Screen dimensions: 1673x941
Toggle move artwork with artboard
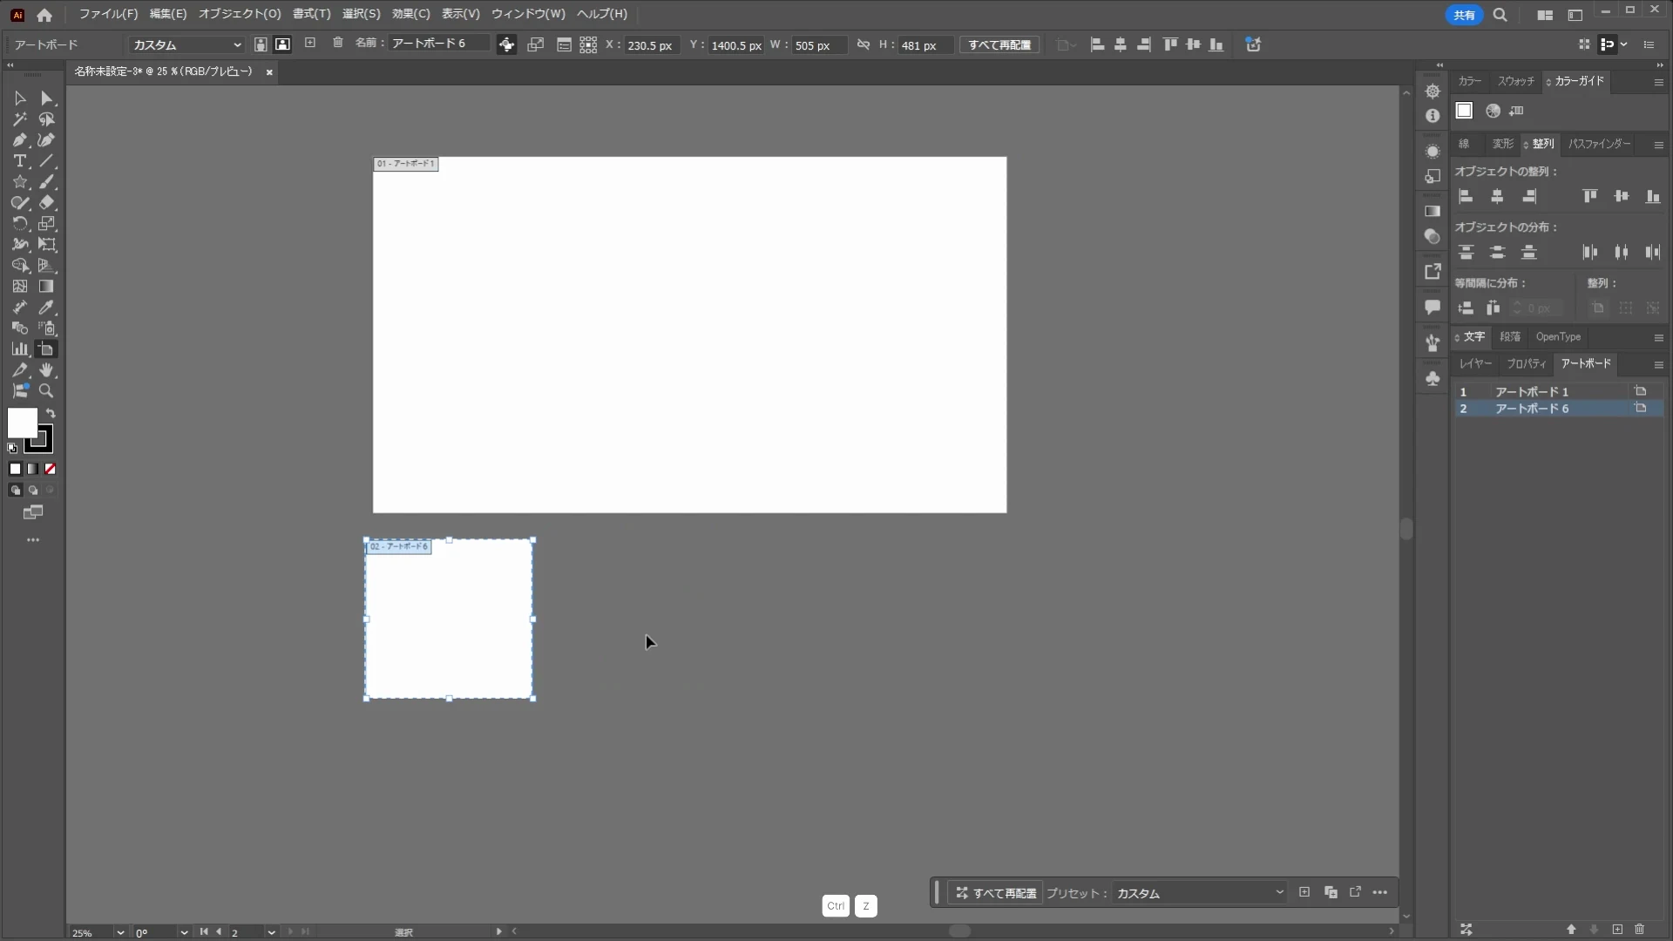pos(506,45)
